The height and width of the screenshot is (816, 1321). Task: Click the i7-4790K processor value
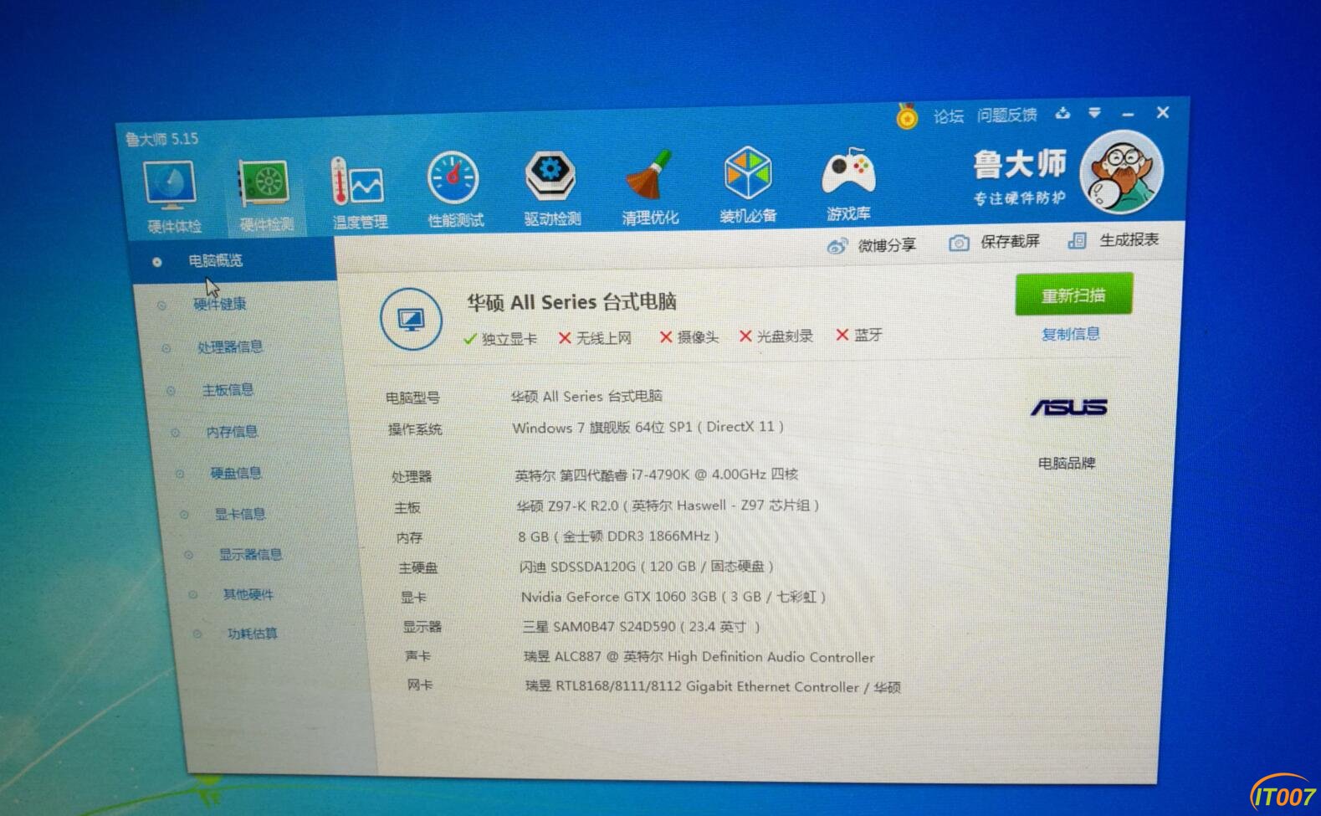click(x=656, y=475)
